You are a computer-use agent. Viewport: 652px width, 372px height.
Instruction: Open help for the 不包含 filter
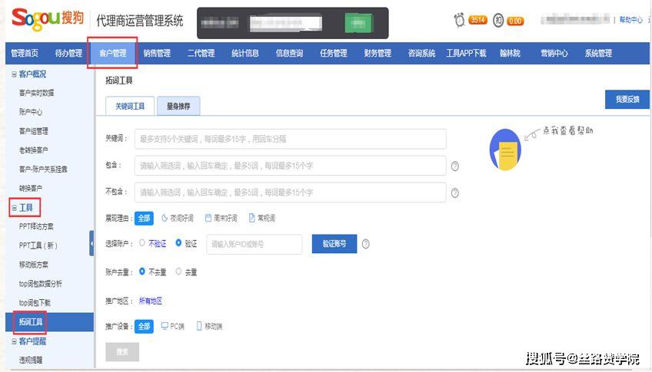pyautogui.click(x=455, y=193)
